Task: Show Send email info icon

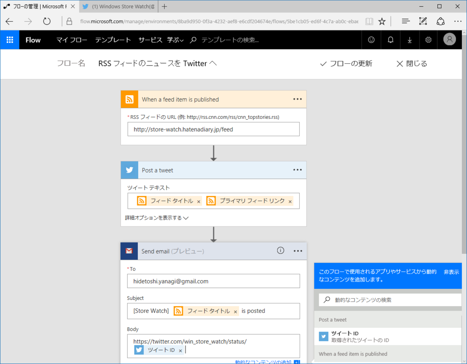Action: [280, 251]
